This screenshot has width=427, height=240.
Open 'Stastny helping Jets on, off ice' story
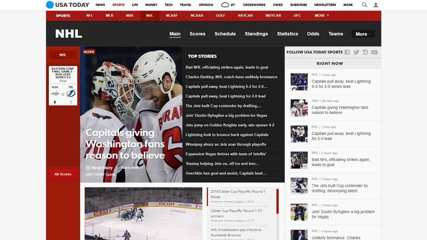[x=222, y=164]
